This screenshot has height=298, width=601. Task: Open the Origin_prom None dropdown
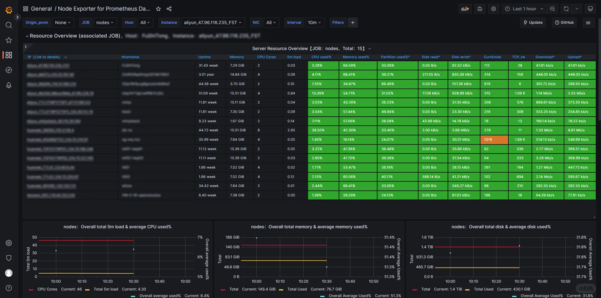coord(63,23)
